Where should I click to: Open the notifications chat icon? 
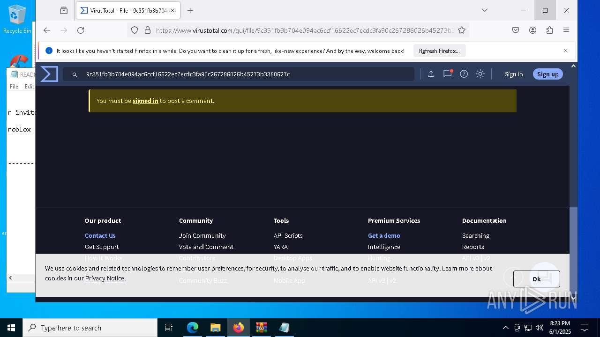point(448,73)
